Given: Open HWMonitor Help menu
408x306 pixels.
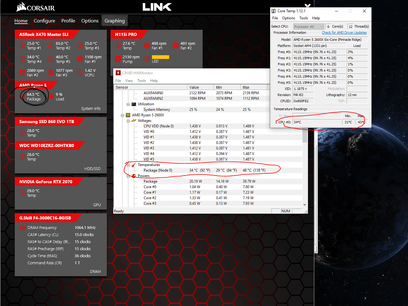Looking at the screenshot, I should point(154,81).
